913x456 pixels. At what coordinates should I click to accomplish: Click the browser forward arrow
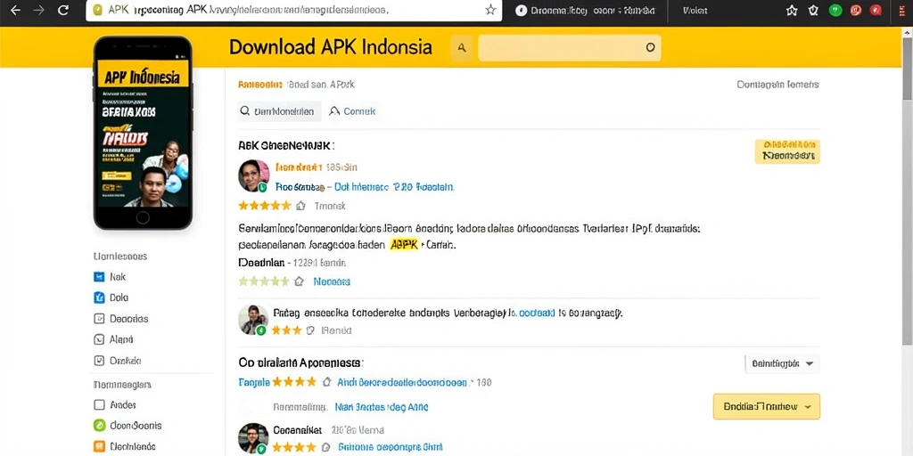click(39, 11)
